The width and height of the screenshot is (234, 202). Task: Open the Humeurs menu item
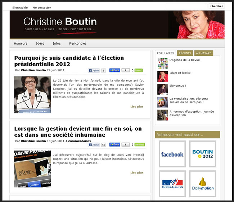click(x=21, y=44)
